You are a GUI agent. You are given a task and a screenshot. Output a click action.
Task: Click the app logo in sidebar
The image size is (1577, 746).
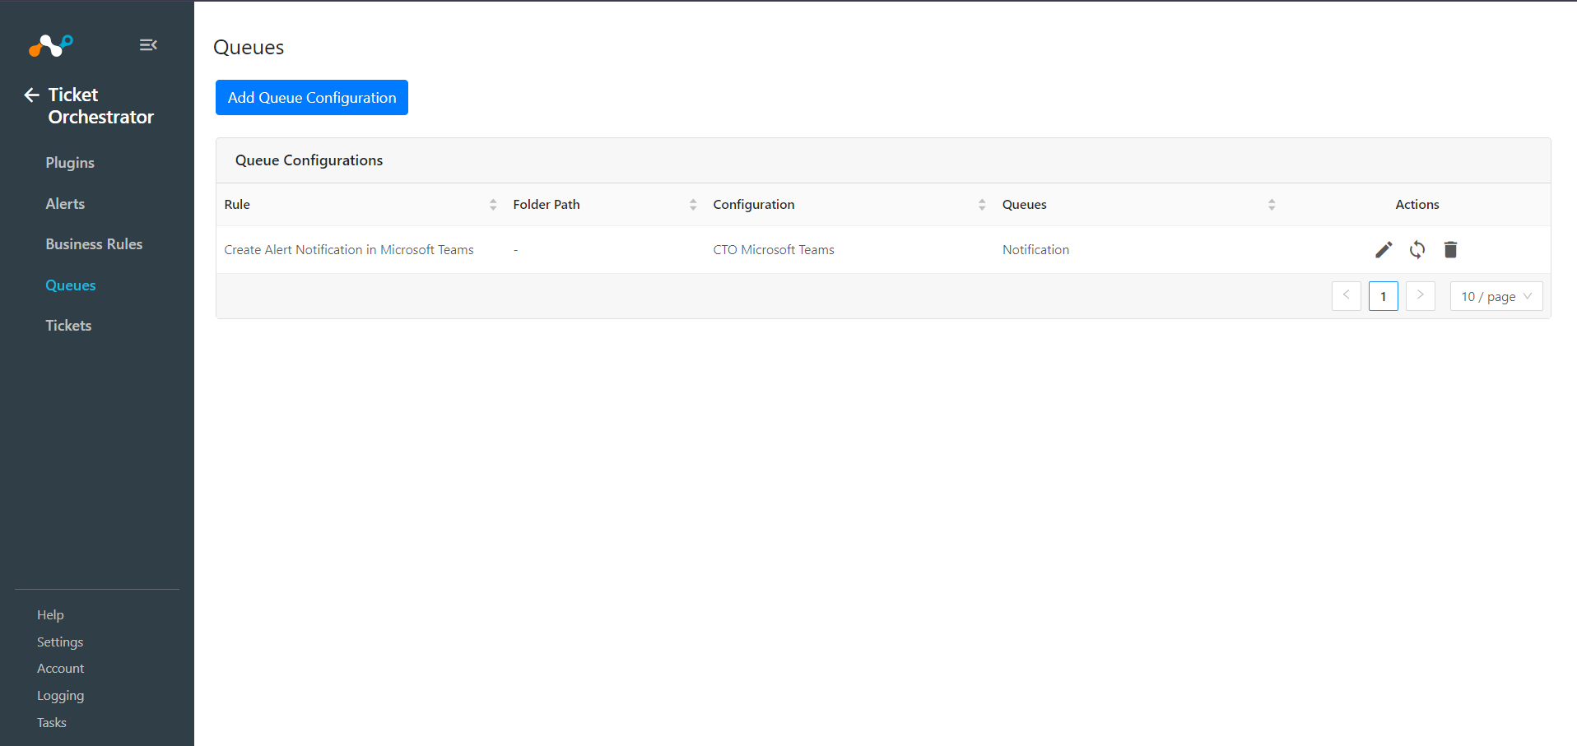pos(51,45)
